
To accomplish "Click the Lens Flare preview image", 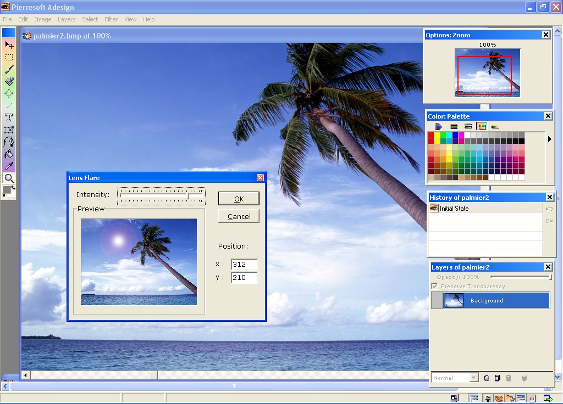I will pyautogui.click(x=139, y=262).
